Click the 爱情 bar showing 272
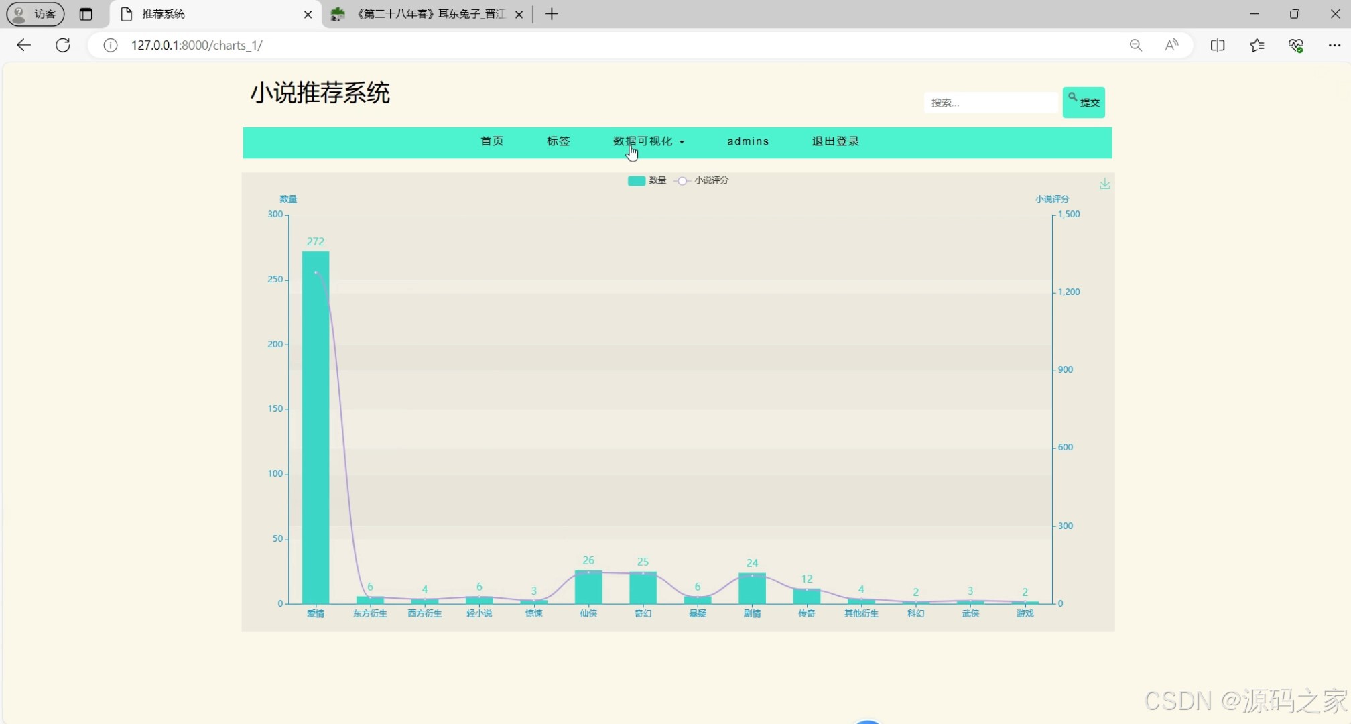Screen dimensions: 1351x724 315,429
